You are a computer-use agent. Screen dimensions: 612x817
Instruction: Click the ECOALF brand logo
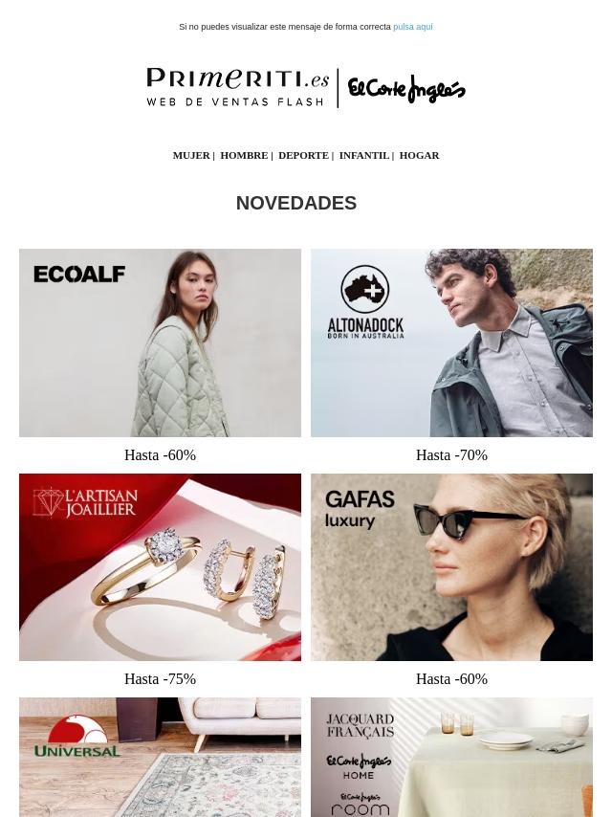click(79, 274)
